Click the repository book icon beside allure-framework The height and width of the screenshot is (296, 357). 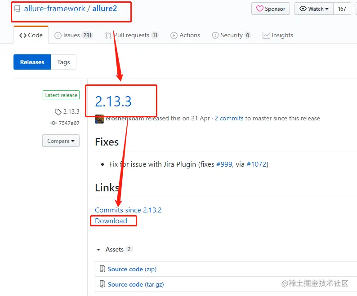tap(17, 9)
